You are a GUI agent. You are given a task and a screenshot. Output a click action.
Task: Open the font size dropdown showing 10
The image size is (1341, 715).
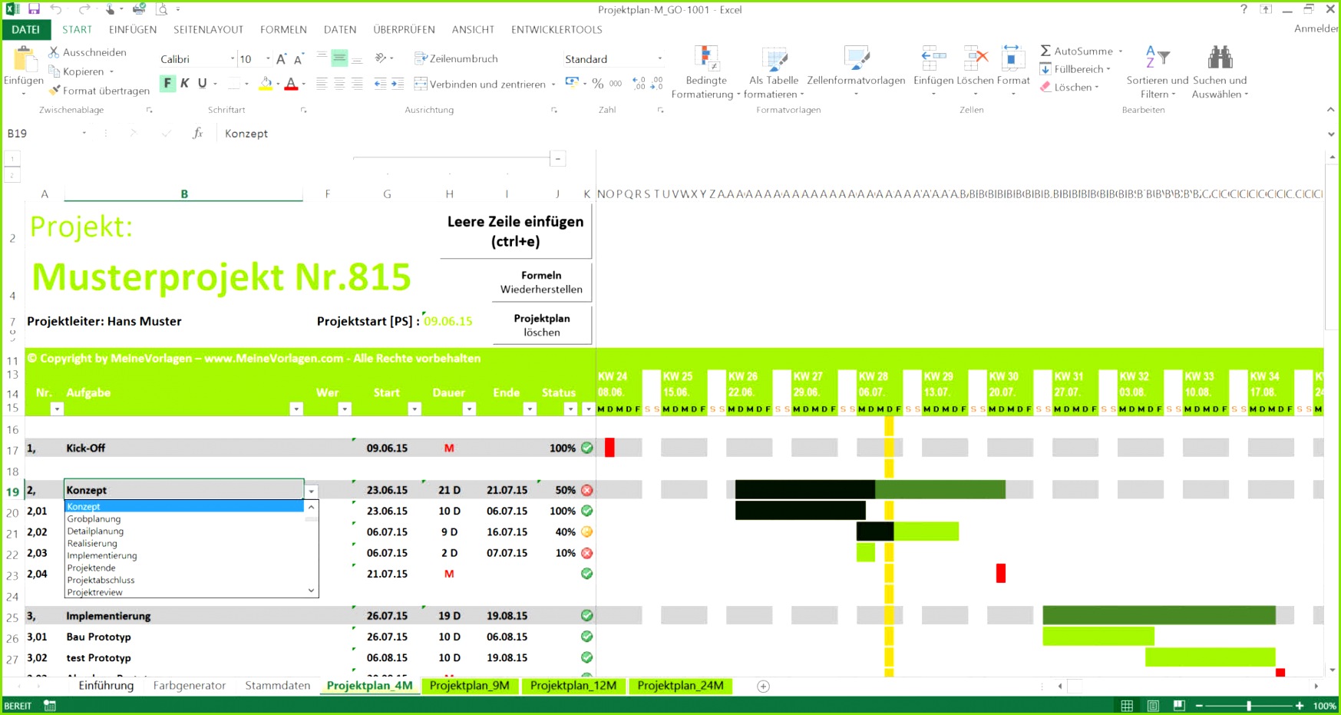(x=266, y=58)
